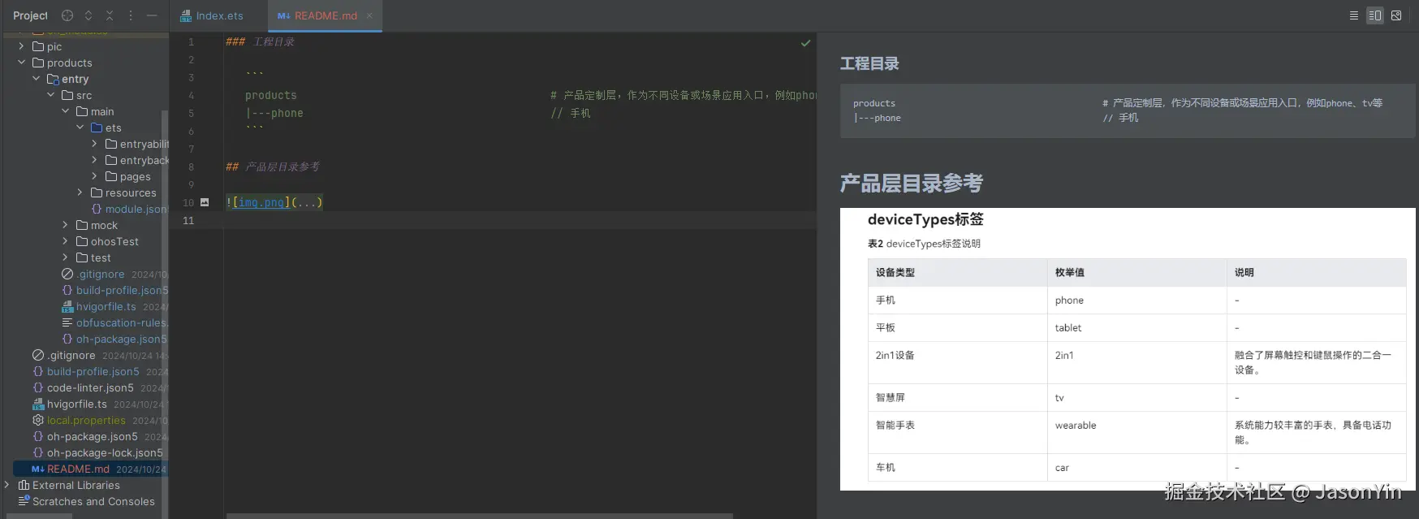Click the img.png link on line 10
The image size is (1419, 519).
261,202
